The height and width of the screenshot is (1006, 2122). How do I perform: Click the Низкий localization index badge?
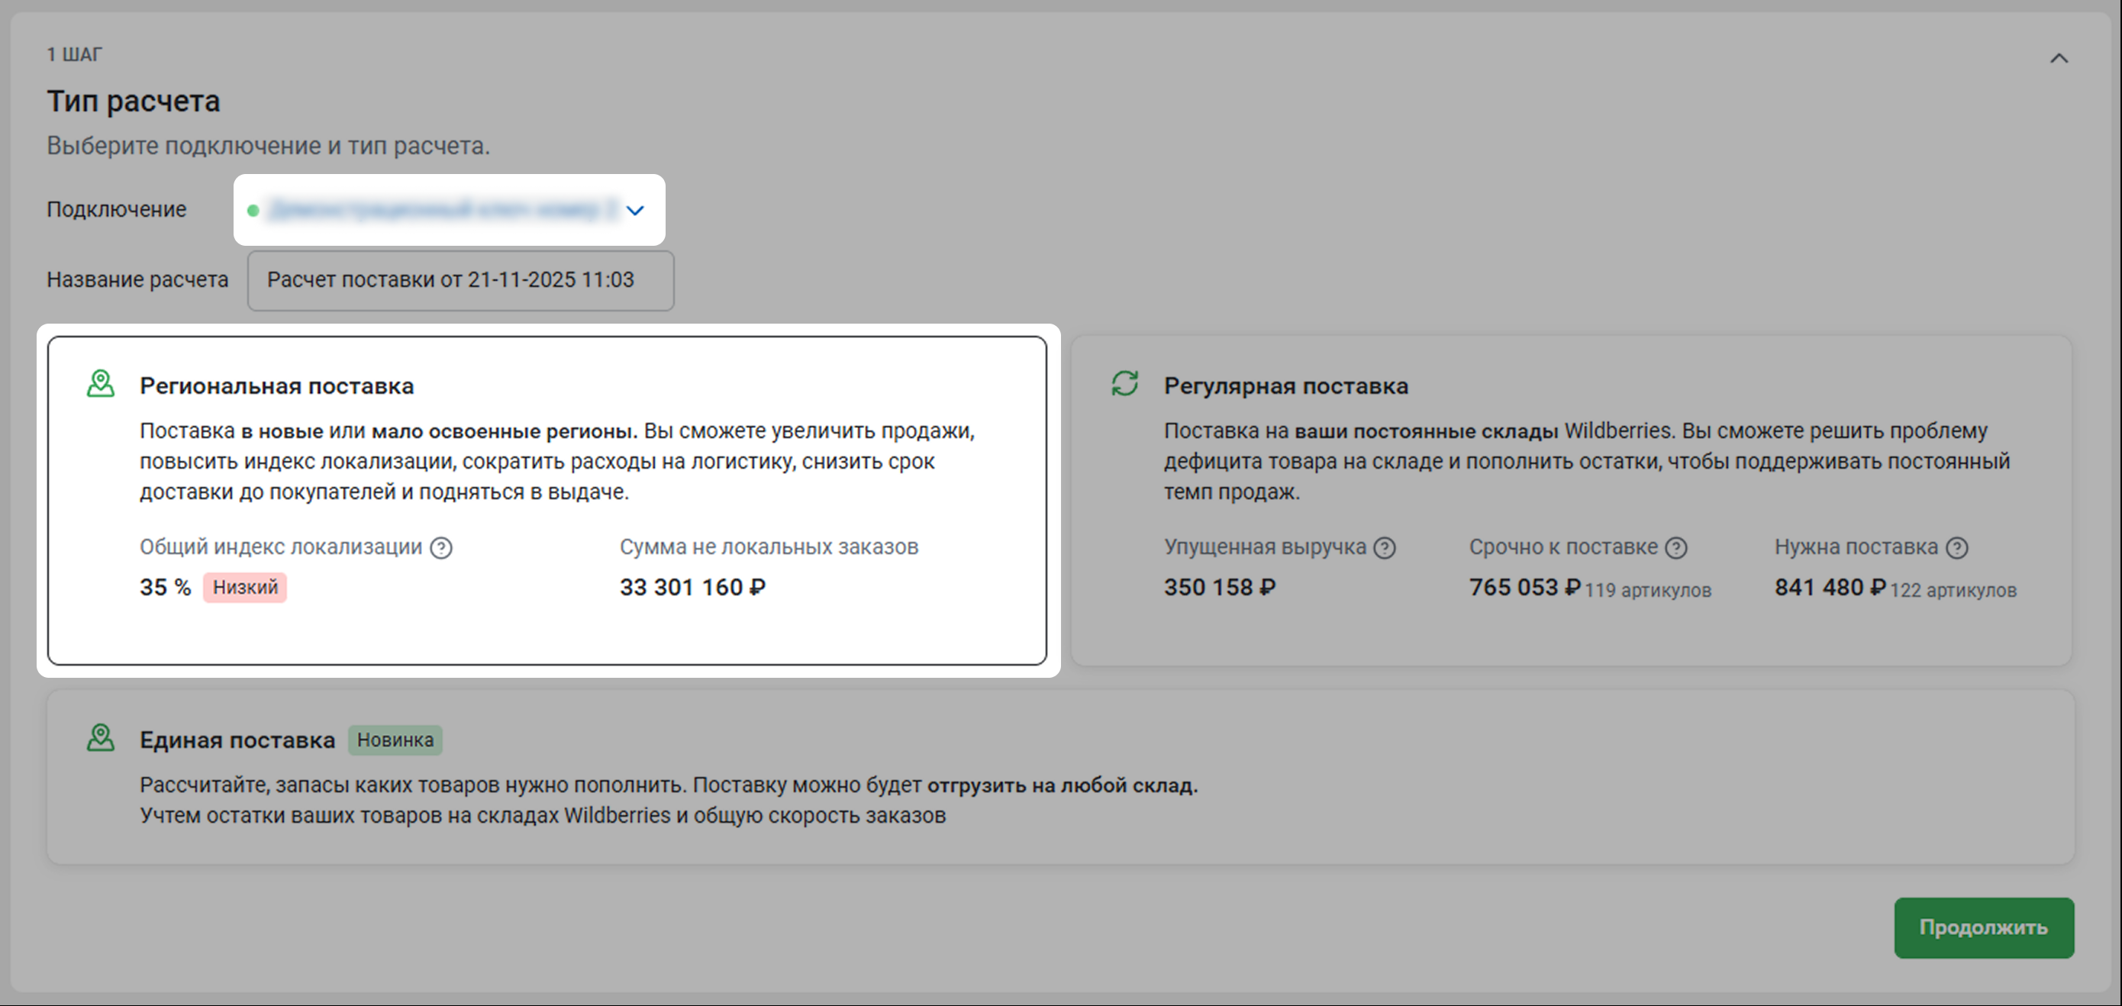(245, 588)
